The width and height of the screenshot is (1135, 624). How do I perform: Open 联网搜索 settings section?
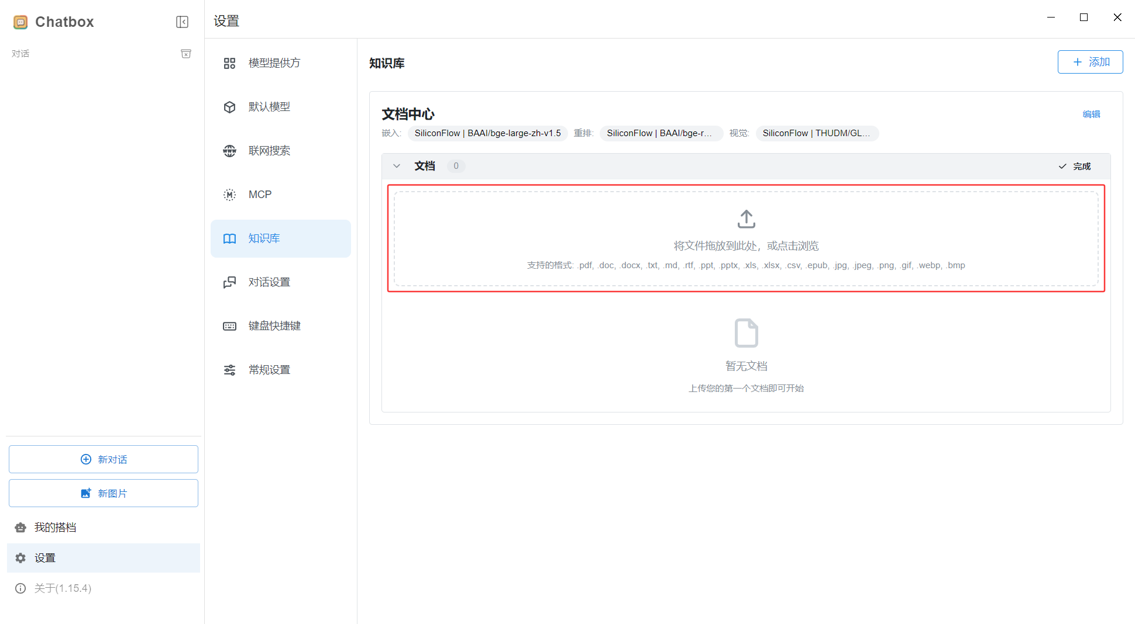click(x=269, y=151)
